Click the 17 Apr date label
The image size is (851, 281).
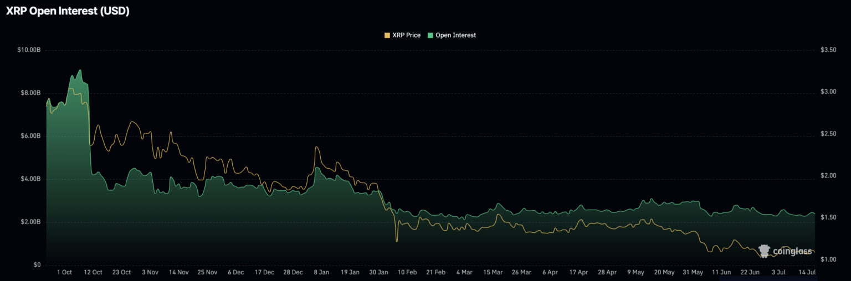click(x=579, y=273)
